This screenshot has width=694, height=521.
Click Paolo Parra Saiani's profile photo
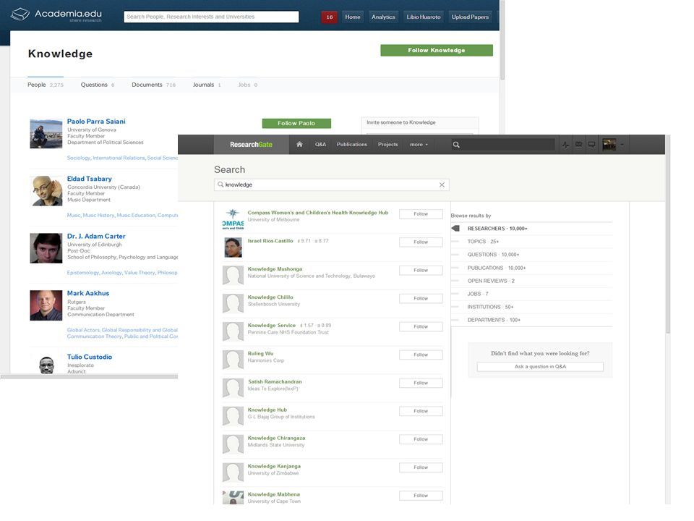(46, 133)
